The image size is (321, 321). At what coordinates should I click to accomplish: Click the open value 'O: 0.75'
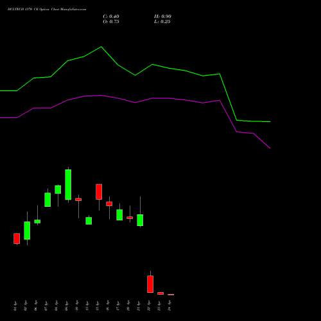click(x=111, y=22)
